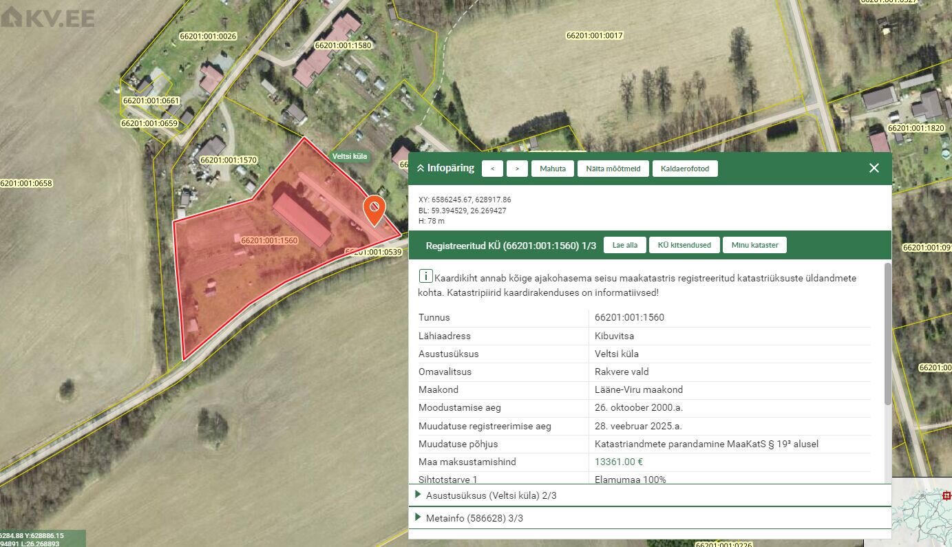The height and width of the screenshot is (547, 952).
Task: Collapse the Infopäring panel with the chevron icon
Action: pyautogui.click(x=421, y=169)
